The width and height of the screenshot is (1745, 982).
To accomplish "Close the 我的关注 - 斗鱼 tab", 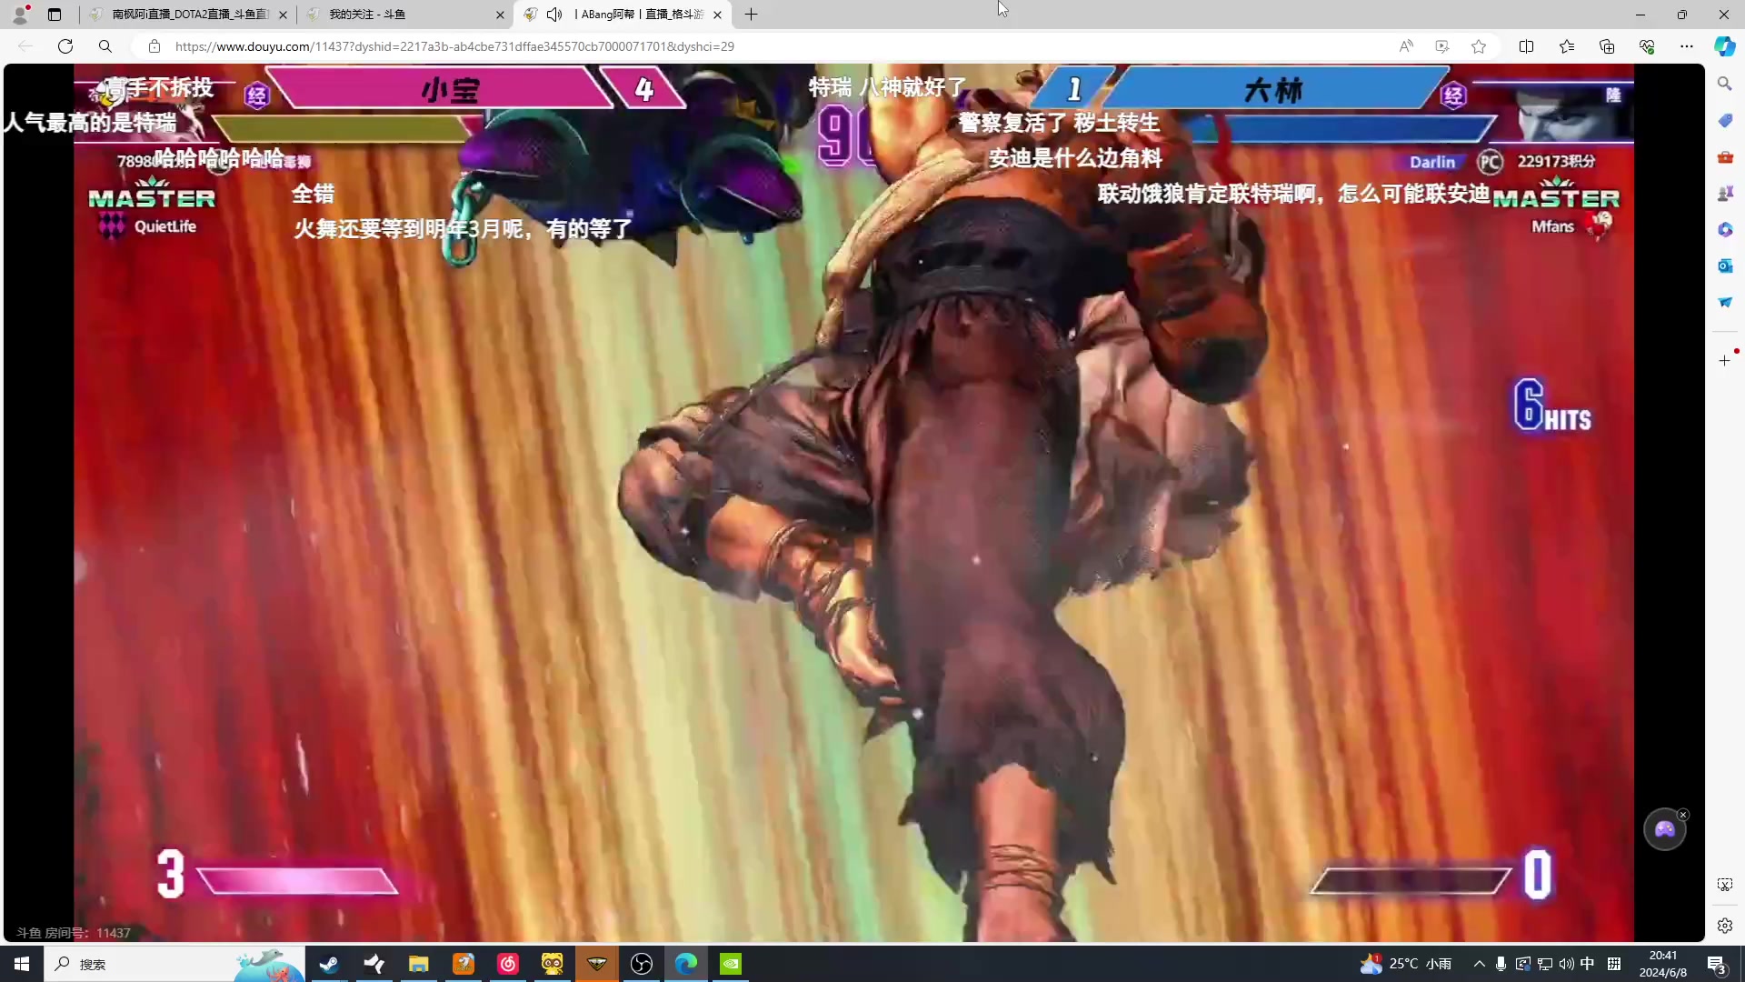I will (500, 15).
